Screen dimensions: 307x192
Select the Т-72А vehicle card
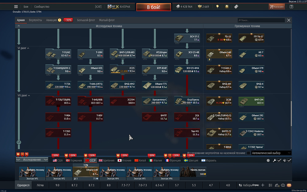[x=58, y=85]
